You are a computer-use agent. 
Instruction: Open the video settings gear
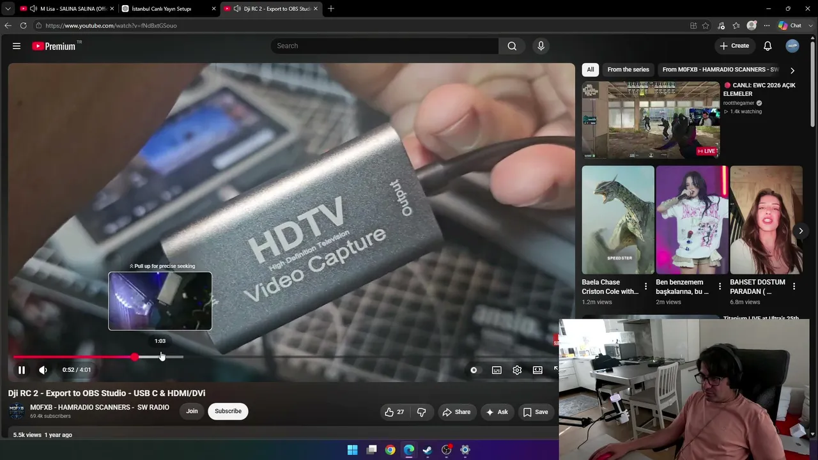tap(517, 370)
